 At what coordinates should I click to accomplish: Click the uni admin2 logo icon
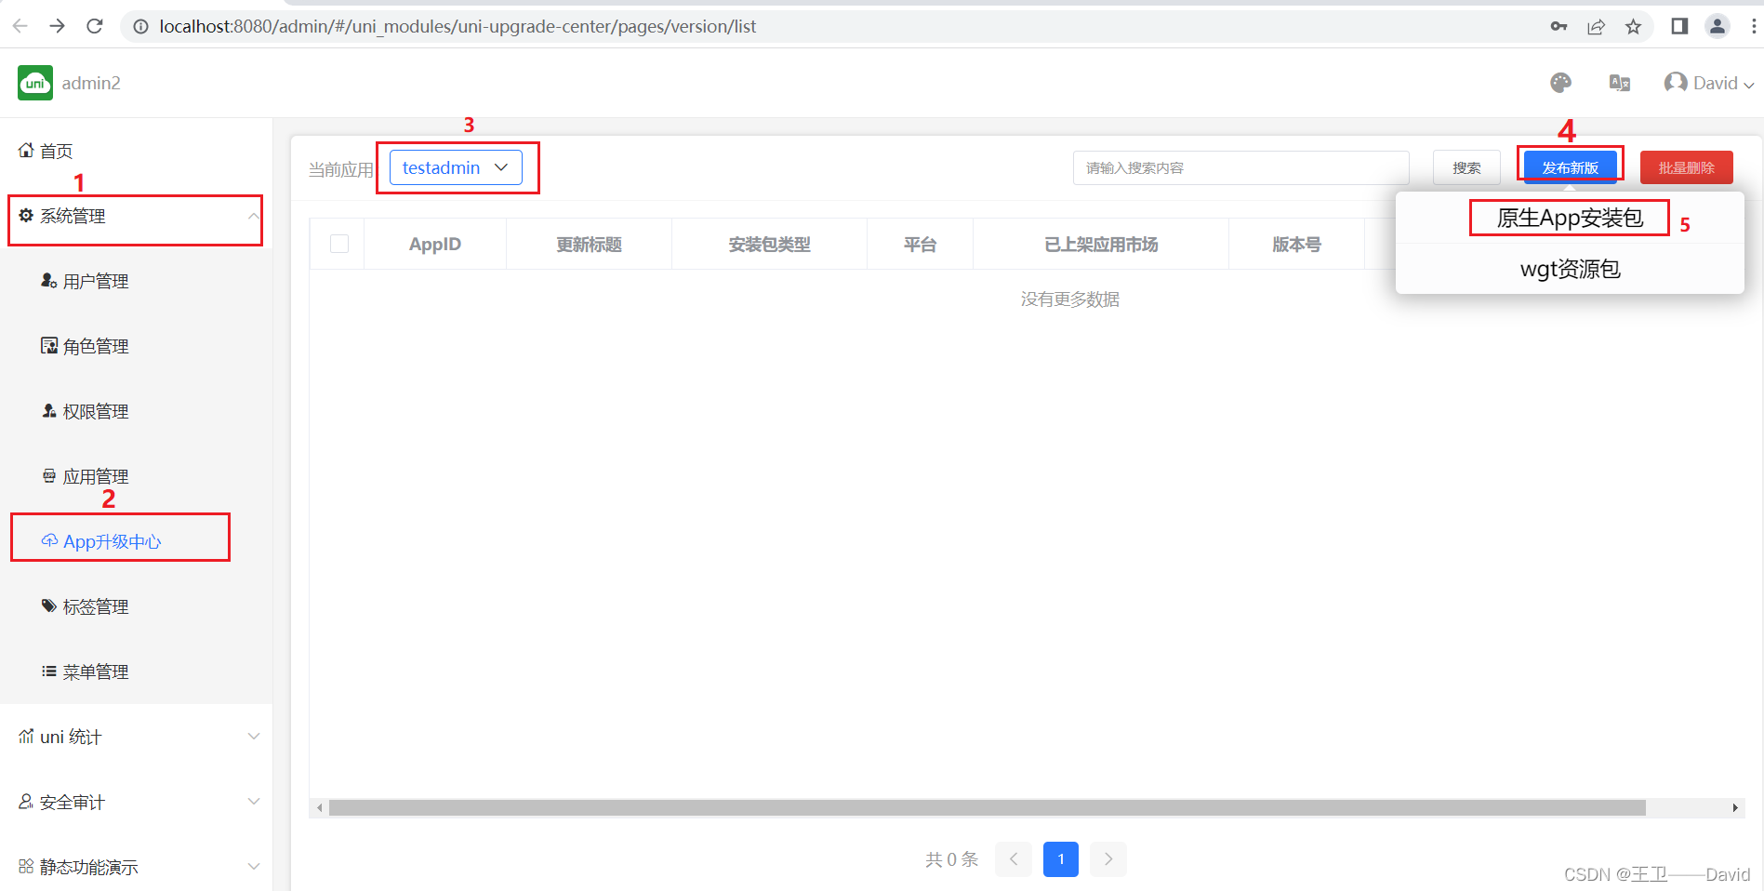tap(35, 83)
